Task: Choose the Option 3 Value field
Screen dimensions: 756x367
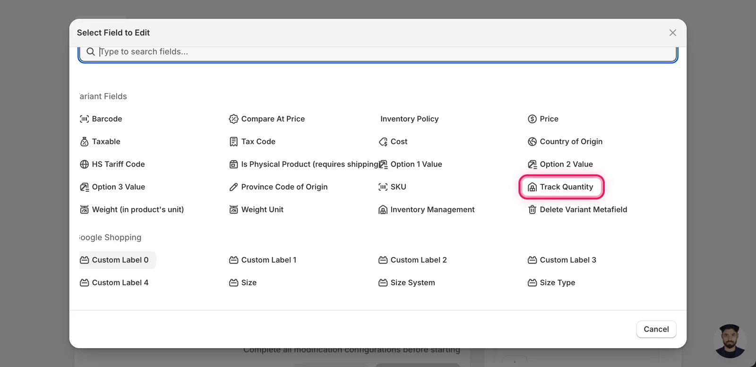Action: [x=112, y=187]
